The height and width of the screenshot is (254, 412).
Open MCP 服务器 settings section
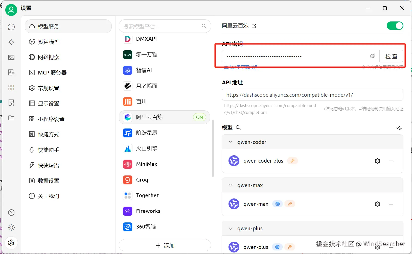pos(68,73)
